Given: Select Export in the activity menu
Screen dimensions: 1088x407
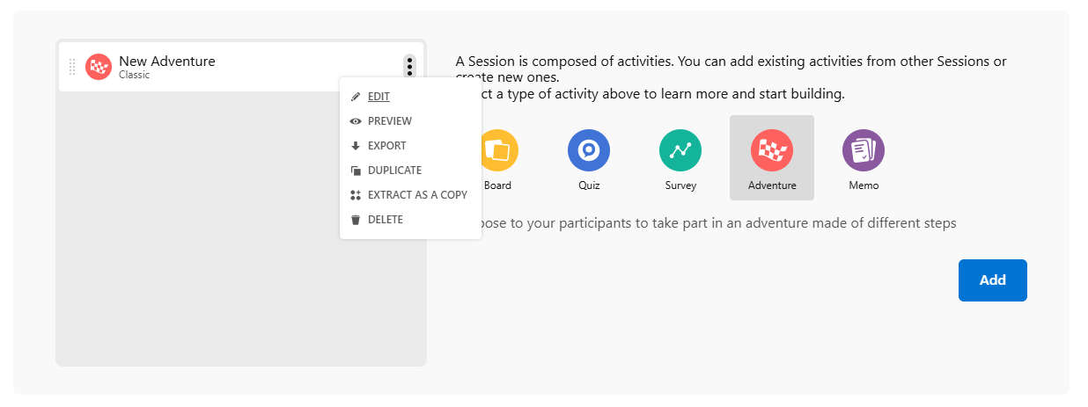Looking at the screenshot, I should tap(386, 146).
